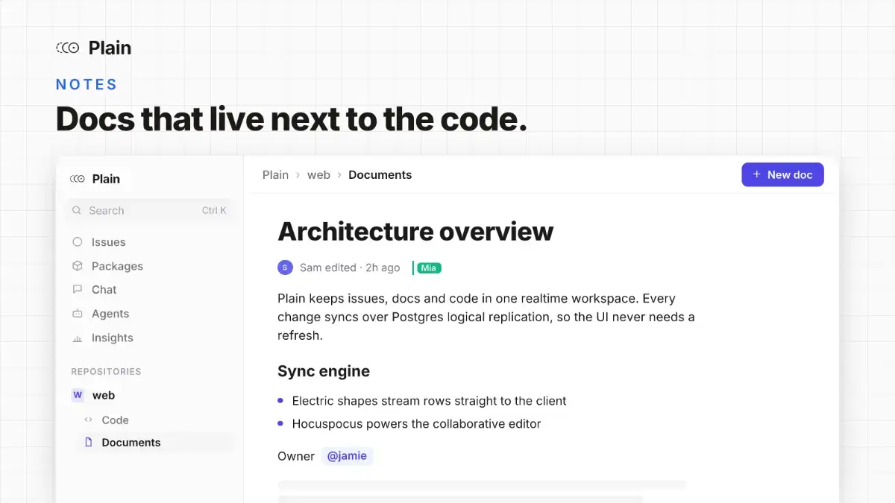
Task: Click the Documents file icon
Action: 89,442
